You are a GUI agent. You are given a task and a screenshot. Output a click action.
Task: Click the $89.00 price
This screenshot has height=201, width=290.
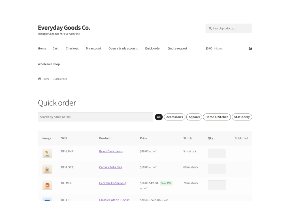(144, 151)
